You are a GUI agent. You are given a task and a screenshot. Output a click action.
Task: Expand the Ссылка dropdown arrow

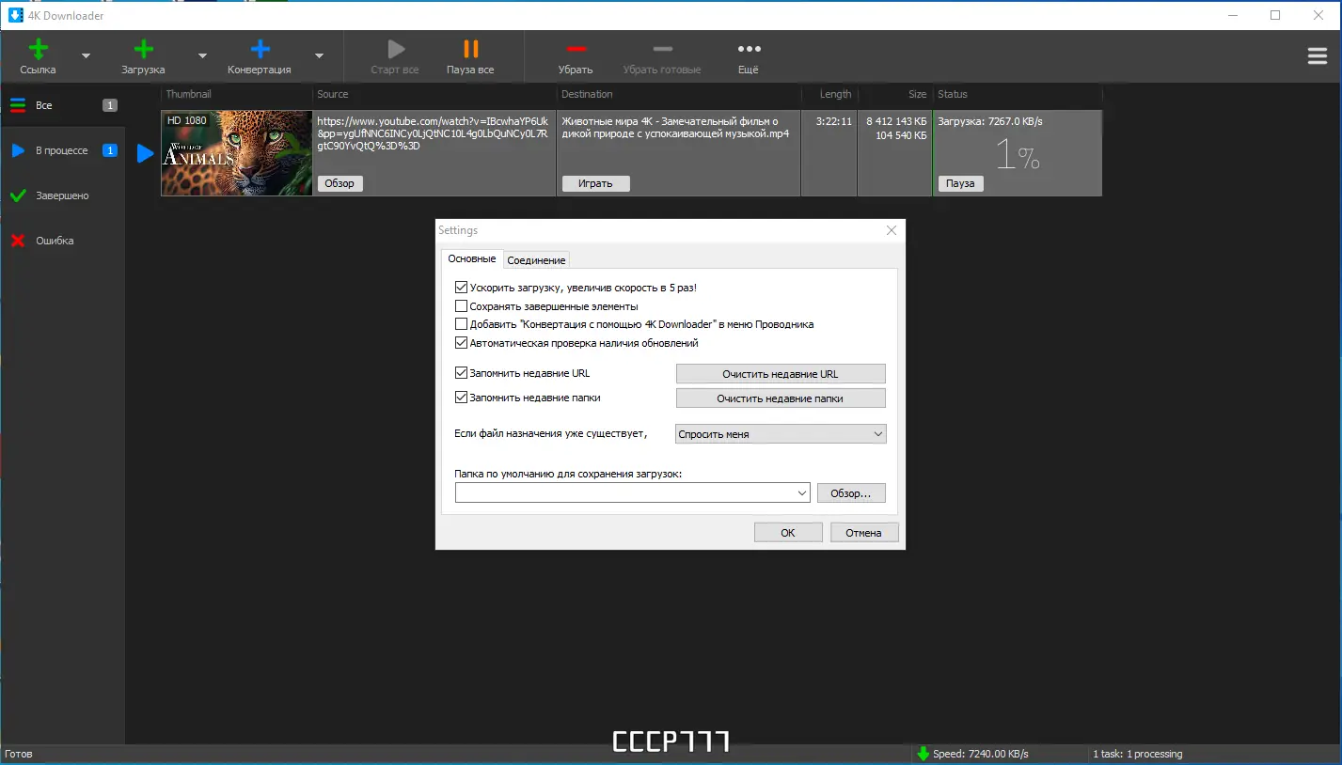click(86, 56)
